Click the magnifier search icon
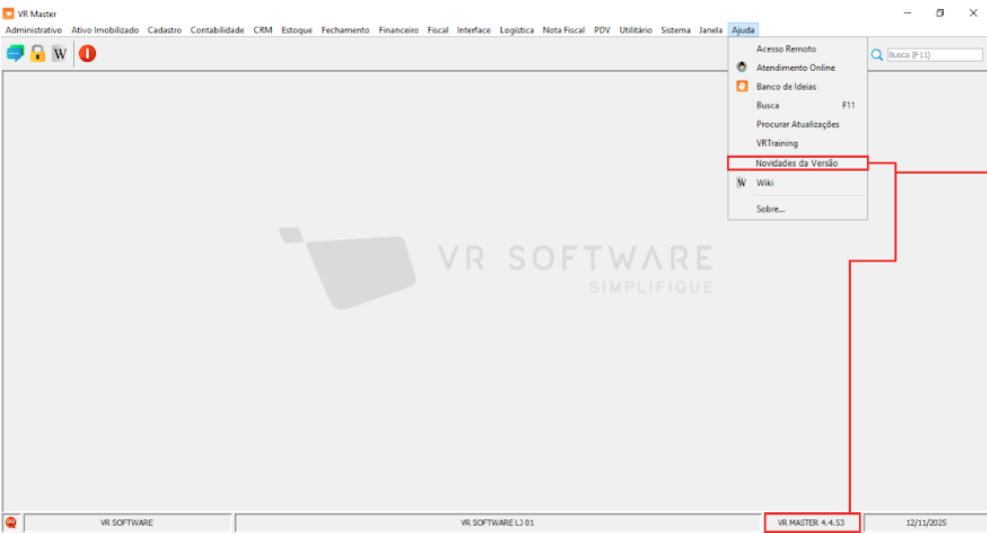This screenshot has height=533, width=987. (x=877, y=55)
